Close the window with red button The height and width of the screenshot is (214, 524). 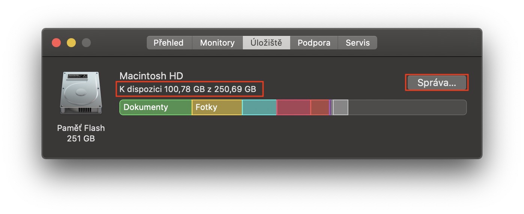point(56,43)
